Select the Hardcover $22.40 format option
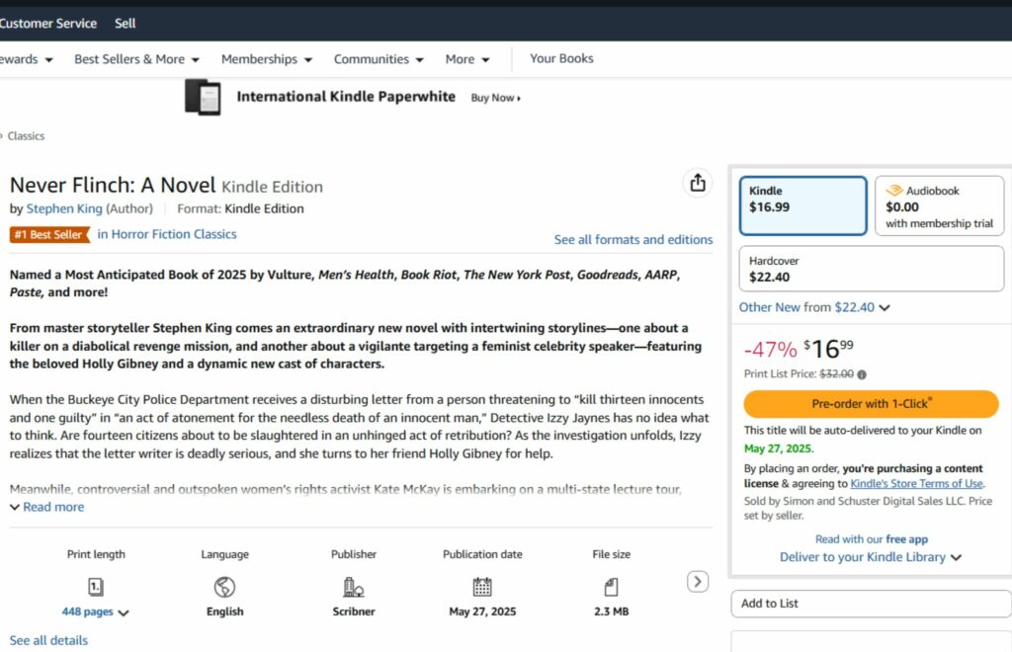This screenshot has width=1012, height=652. tap(872, 269)
